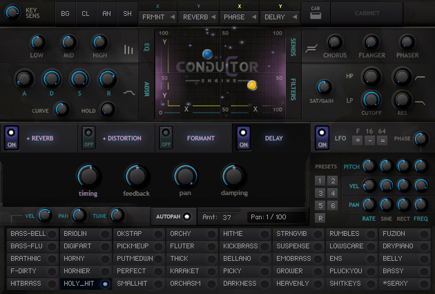Open the REVERB Y-axis dropdown arrow
The image size is (435, 294).
pyautogui.click(x=213, y=17)
